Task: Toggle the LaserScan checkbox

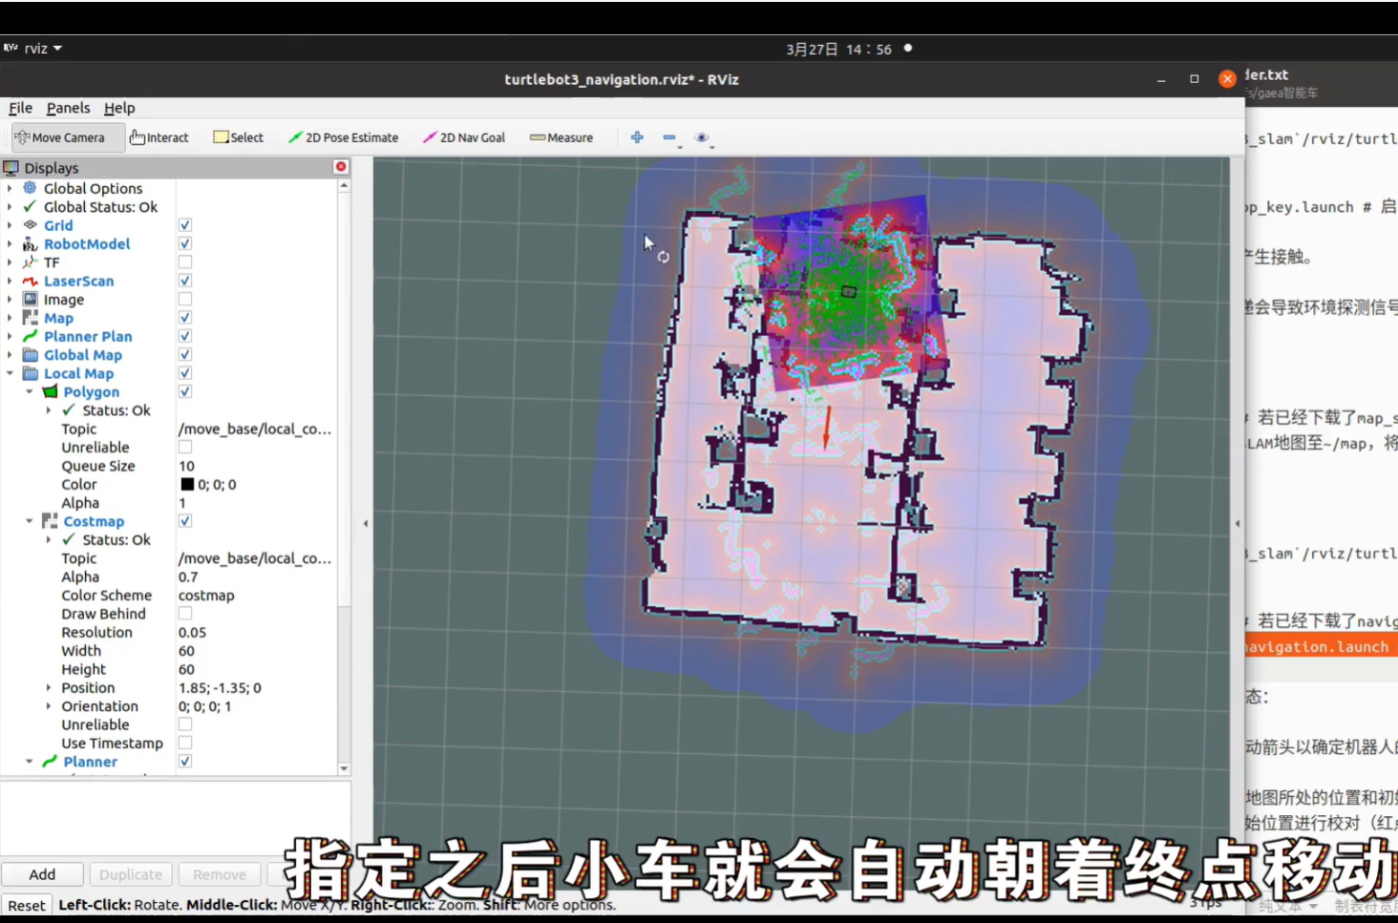Action: coord(185,281)
